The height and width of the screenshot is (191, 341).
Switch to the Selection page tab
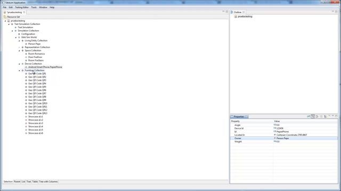[x=8, y=181]
